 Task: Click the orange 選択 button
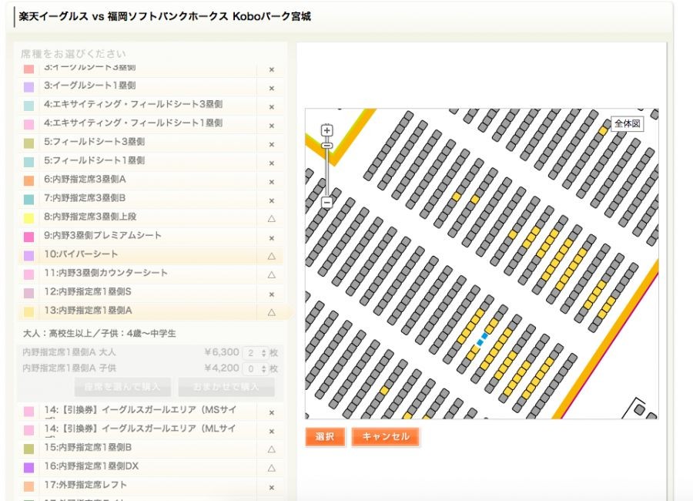[325, 437]
